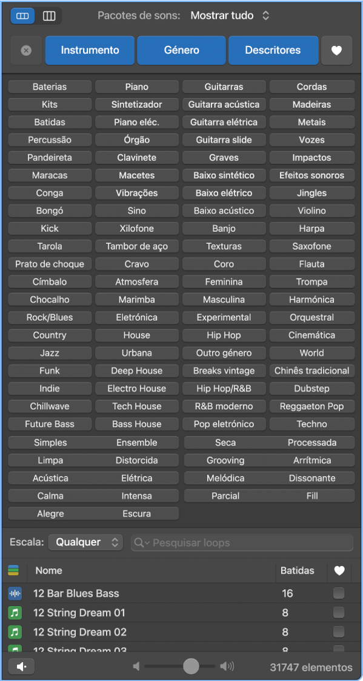Select the Jazz genre keyword

click(x=50, y=353)
